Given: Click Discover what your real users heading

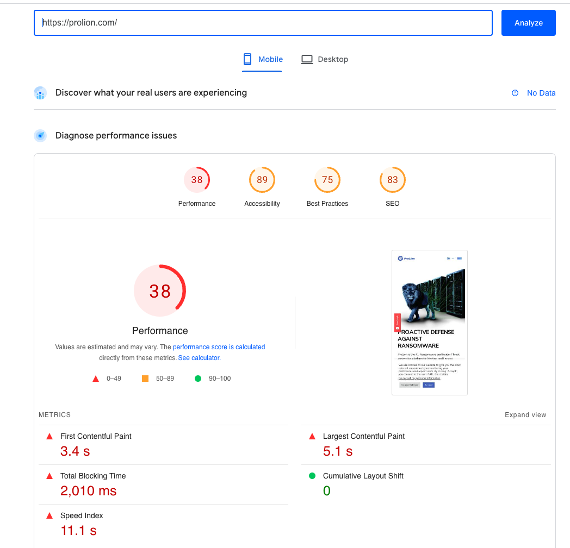Looking at the screenshot, I should (151, 93).
